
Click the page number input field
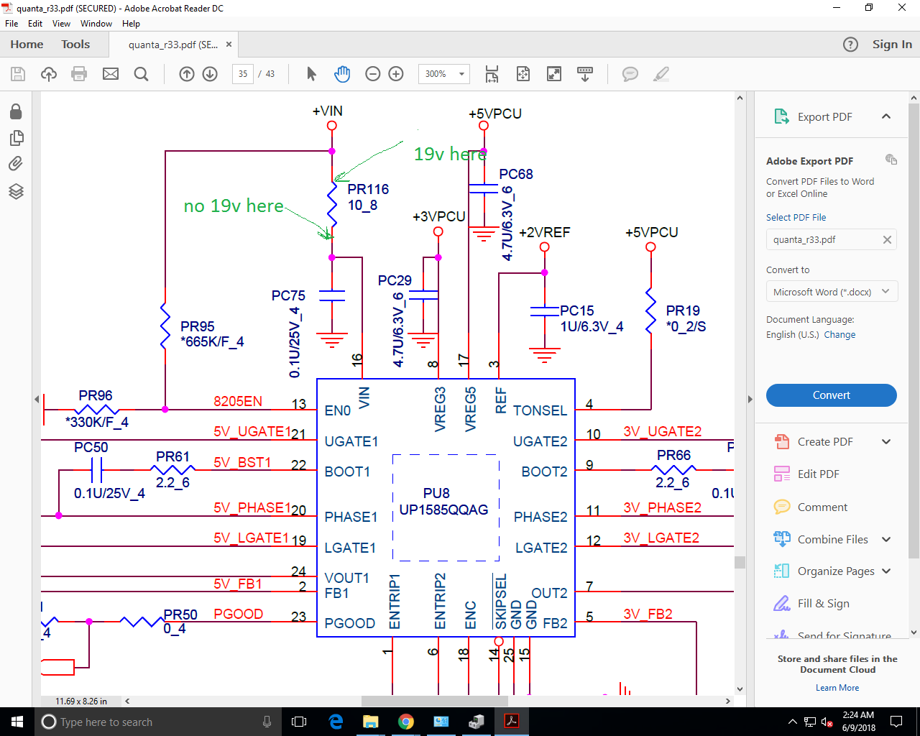click(243, 74)
